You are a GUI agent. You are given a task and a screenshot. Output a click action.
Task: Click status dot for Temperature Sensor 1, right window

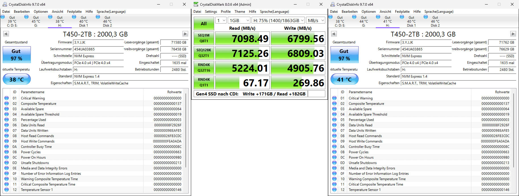334,190
